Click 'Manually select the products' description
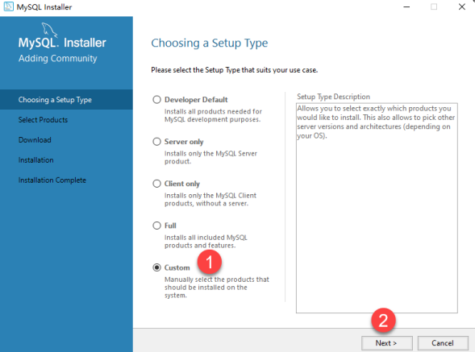 pyautogui.click(x=217, y=288)
